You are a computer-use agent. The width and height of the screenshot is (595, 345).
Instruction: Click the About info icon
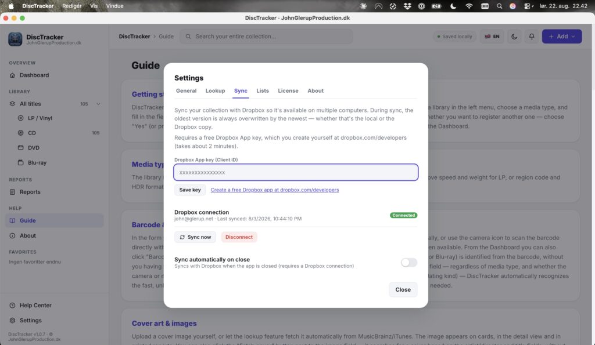[x=13, y=235]
